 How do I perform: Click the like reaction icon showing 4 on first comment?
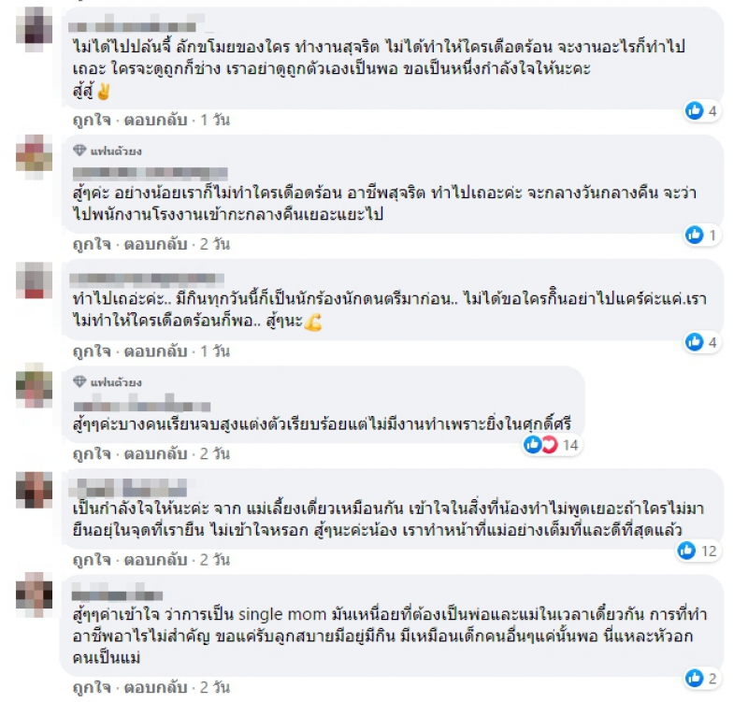pyautogui.click(x=694, y=110)
